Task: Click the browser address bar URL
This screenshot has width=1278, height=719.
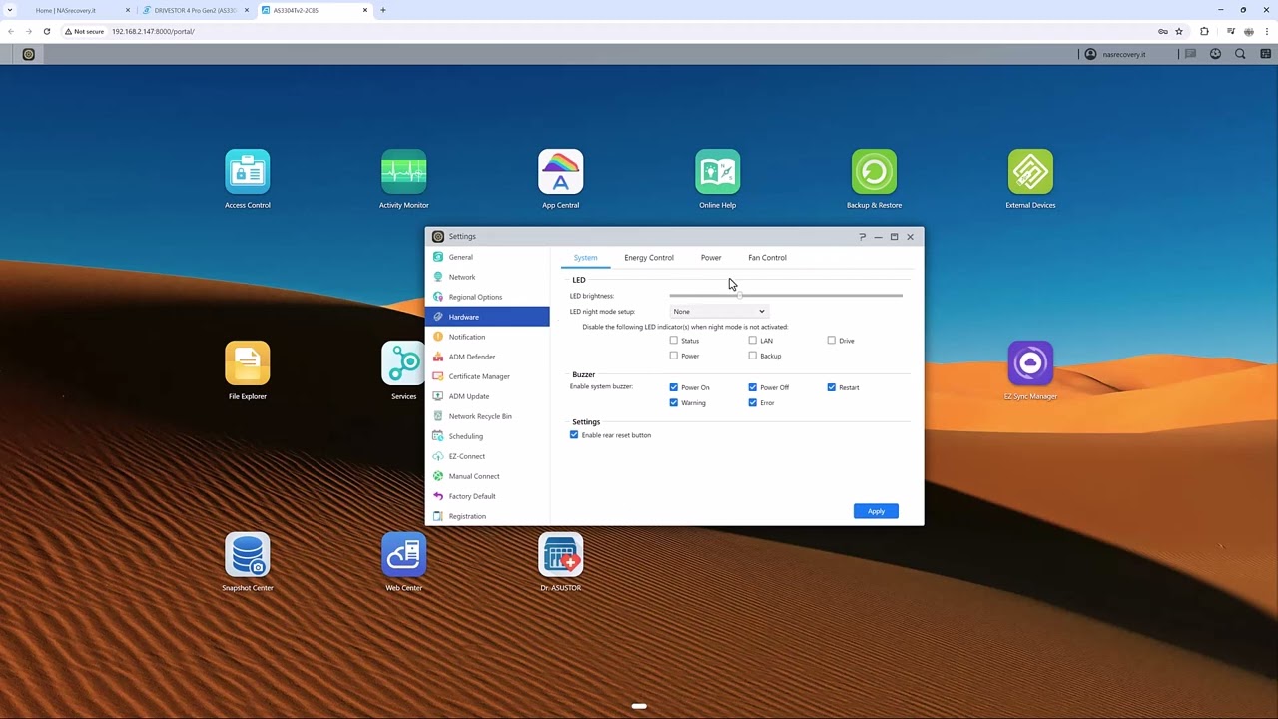Action: click(x=153, y=31)
